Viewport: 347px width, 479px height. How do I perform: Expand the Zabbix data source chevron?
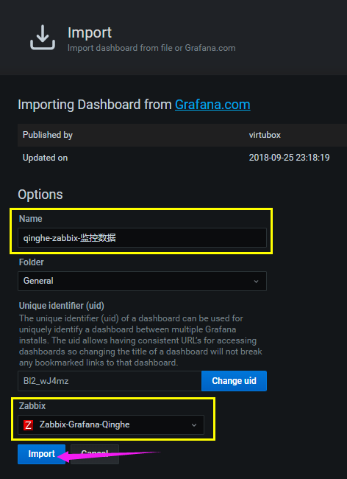coord(194,425)
